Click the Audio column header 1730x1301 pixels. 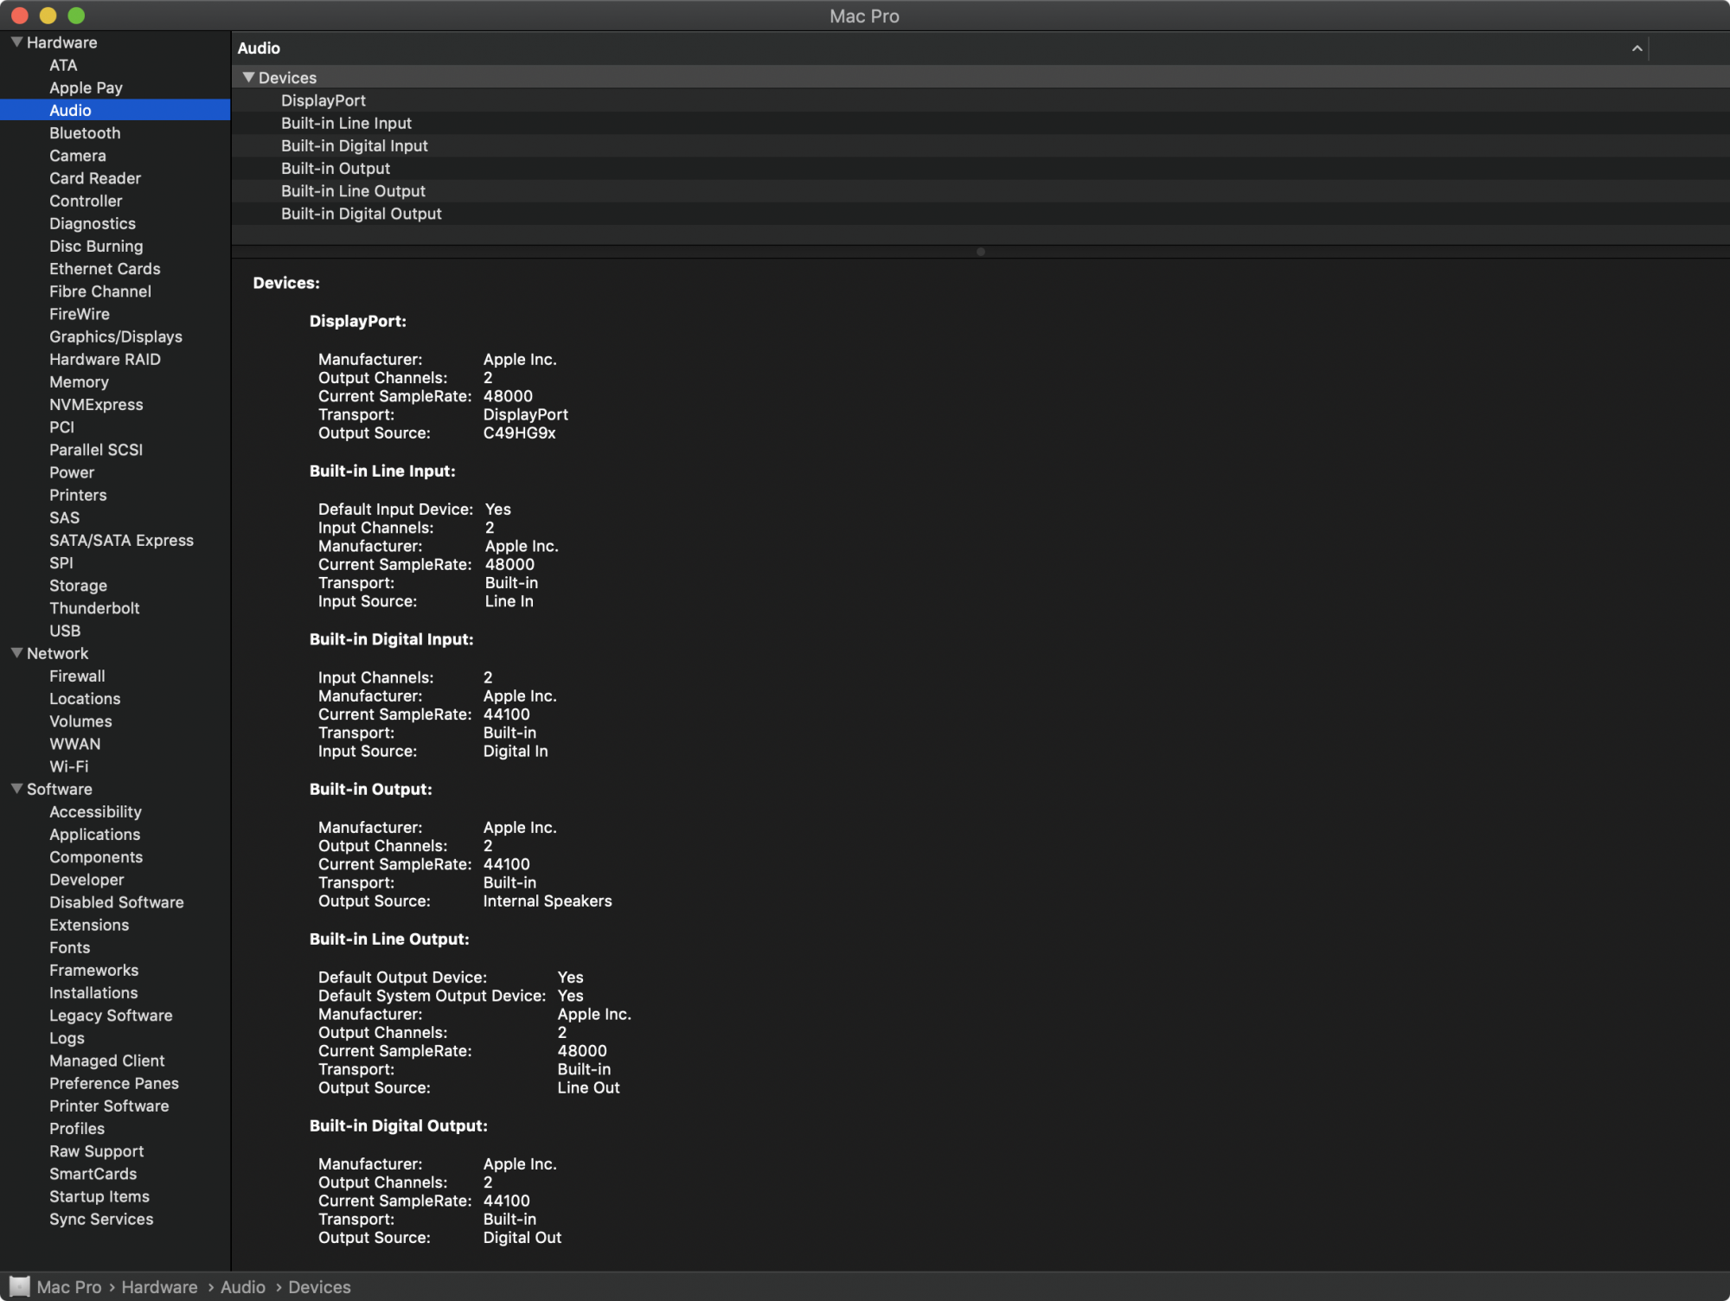point(939,48)
